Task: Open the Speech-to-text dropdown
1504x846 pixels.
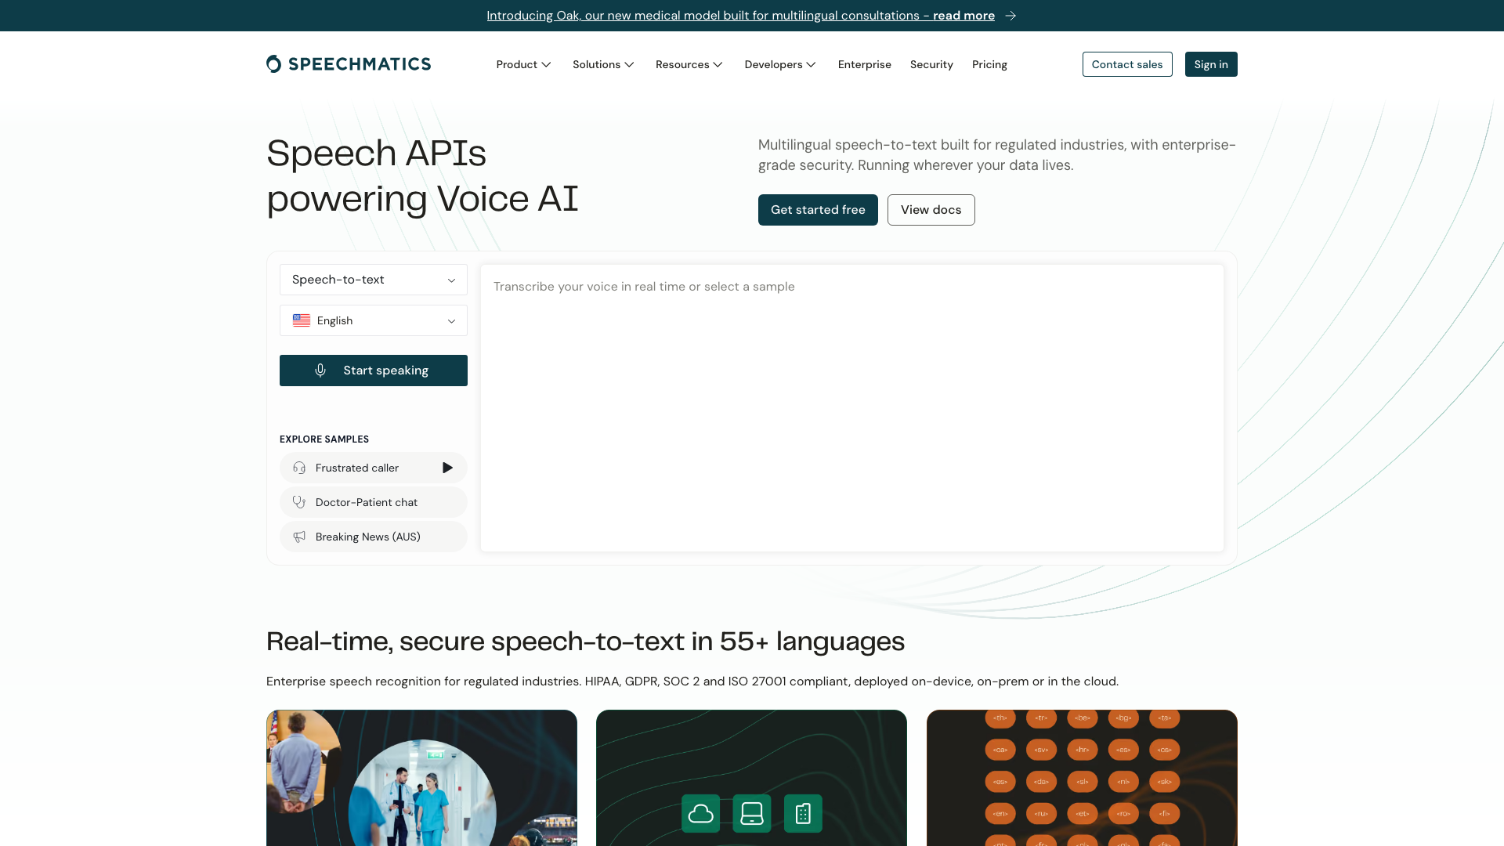Action: (374, 280)
